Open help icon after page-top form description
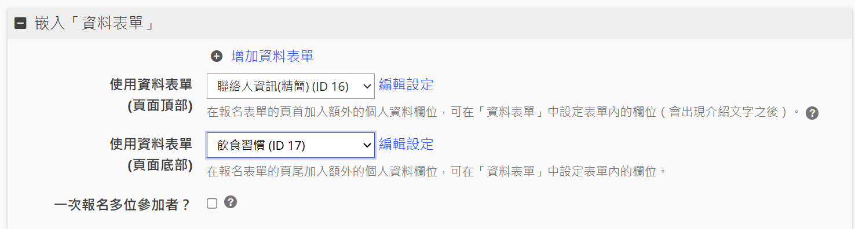The height and width of the screenshot is (229, 855). coord(812,113)
